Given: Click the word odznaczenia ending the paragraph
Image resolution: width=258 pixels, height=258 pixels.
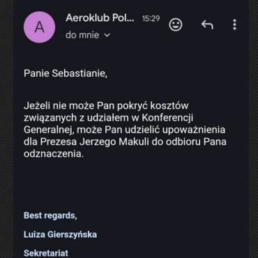Looking at the screenshot, I should (54, 154).
